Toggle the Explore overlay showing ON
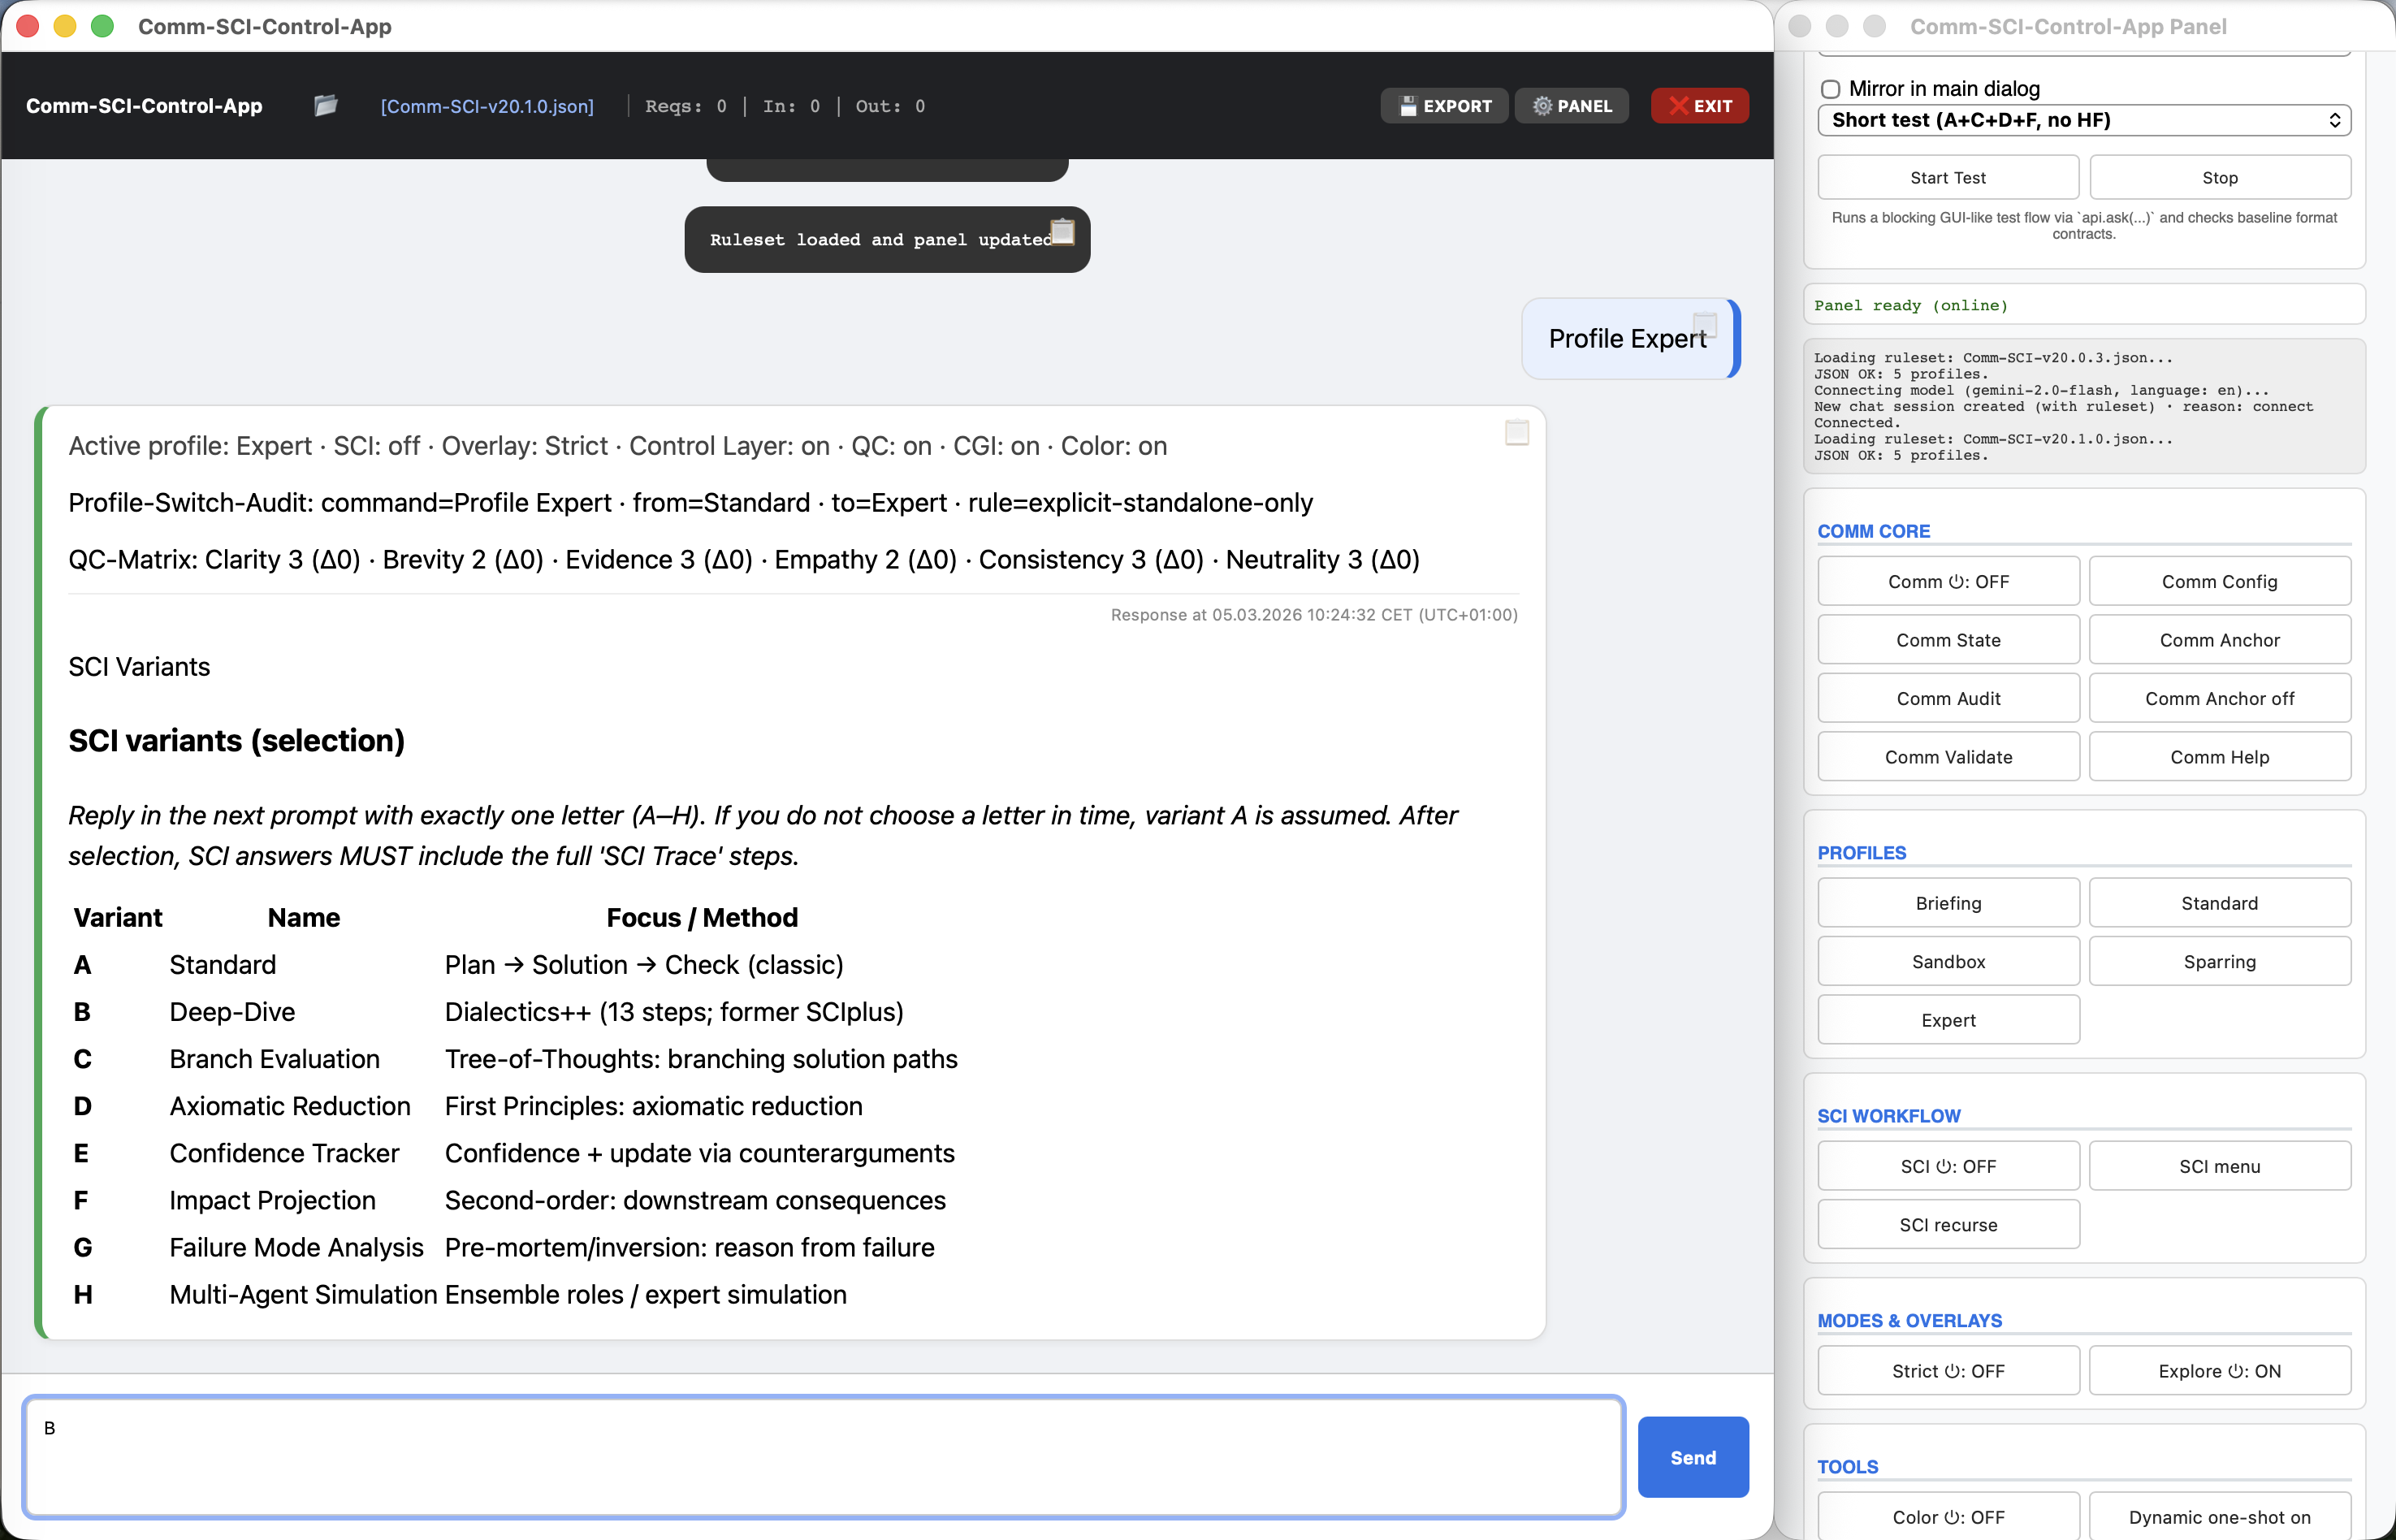The image size is (2396, 1540). pyautogui.click(x=2218, y=1371)
